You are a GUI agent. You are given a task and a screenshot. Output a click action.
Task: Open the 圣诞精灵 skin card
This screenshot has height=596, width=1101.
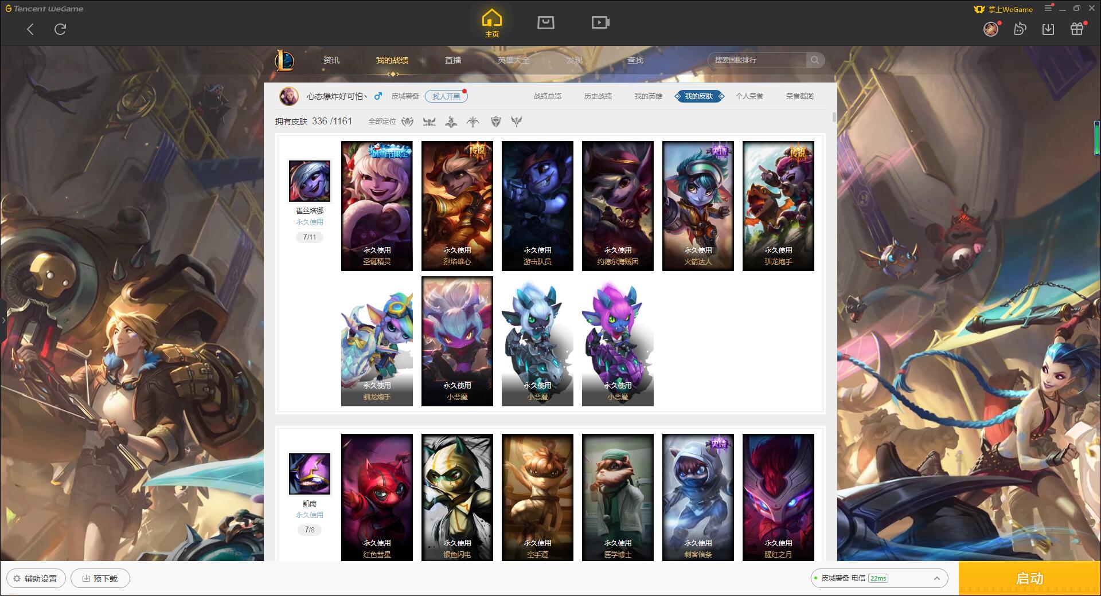pos(377,206)
